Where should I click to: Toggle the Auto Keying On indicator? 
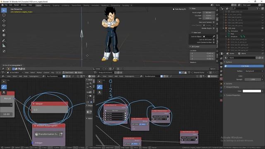179,9
